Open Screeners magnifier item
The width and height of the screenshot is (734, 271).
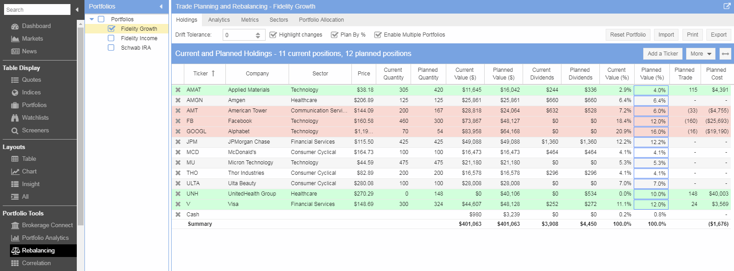30,131
